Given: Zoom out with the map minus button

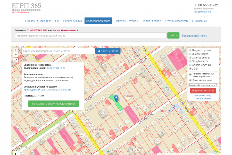Looking at the screenshot, I should coord(16,55).
